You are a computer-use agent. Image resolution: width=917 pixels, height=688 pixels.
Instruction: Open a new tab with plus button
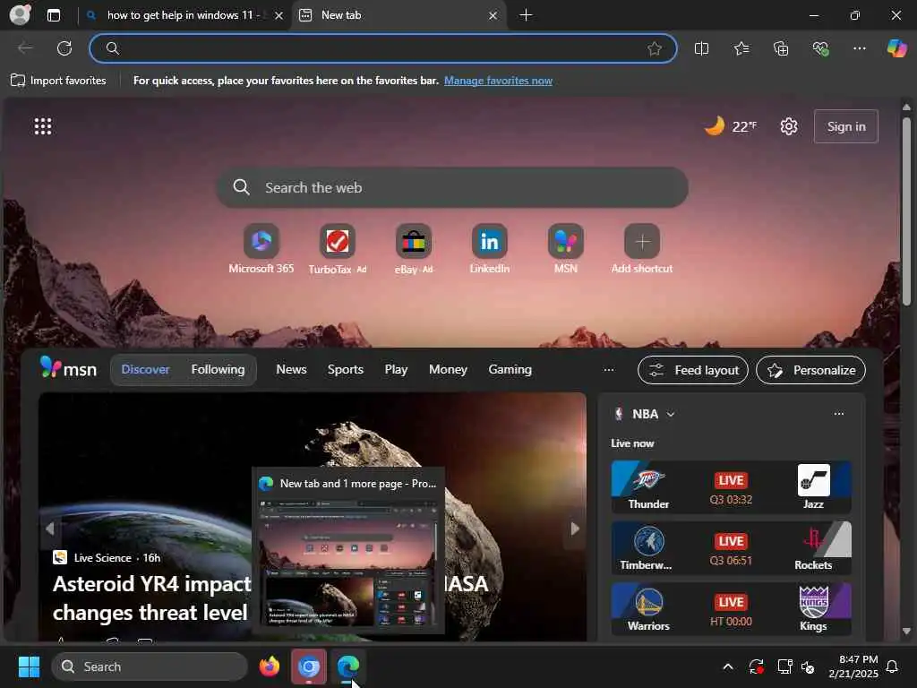click(x=526, y=15)
